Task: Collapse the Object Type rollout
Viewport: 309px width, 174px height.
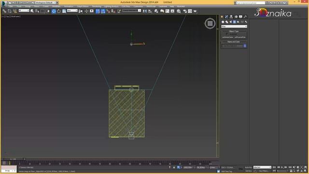Action: point(234,31)
